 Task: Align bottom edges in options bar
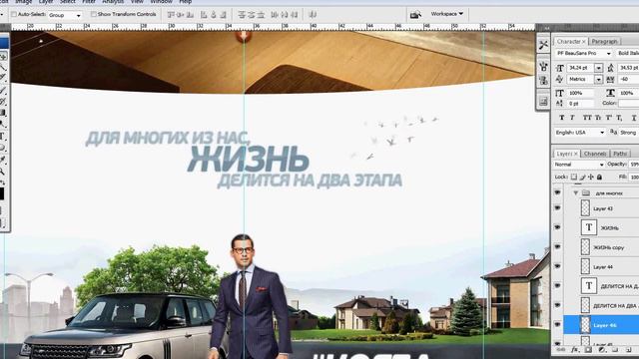pyautogui.click(x=190, y=15)
